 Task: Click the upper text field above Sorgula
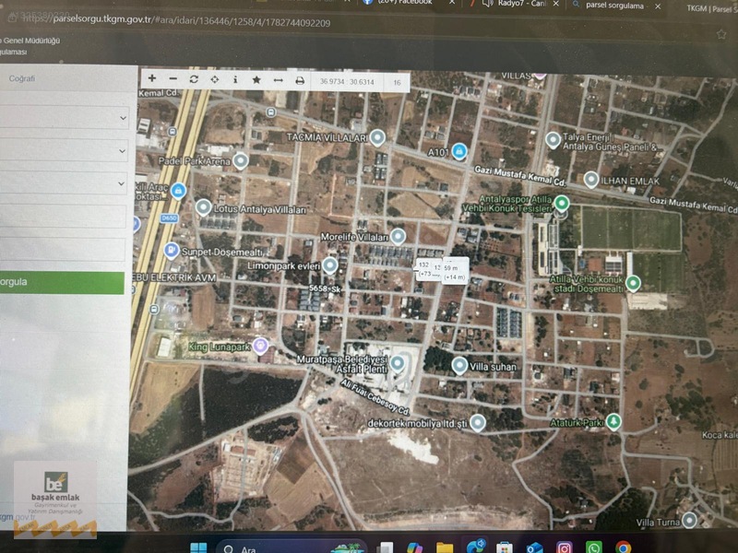[x=63, y=217]
